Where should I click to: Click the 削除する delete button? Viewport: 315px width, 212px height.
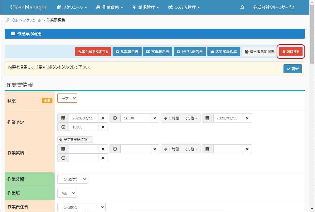tap(291, 52)
